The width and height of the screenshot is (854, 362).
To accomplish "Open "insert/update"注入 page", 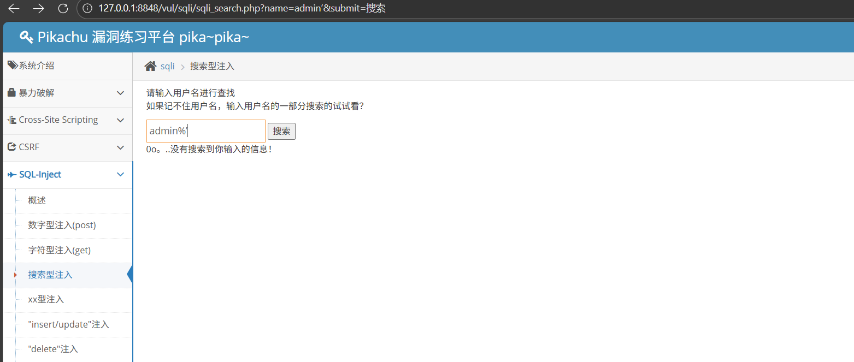I will tap(68, 324).
